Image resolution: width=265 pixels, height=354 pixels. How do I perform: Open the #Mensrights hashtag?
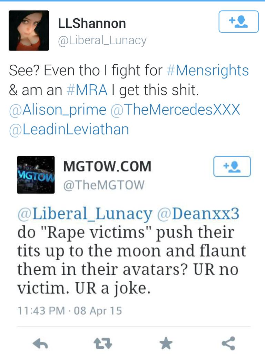pyautogui.click(x=207, y=70)
